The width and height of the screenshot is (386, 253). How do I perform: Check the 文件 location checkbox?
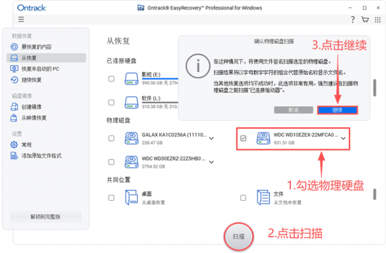click(x=243, y=198)
